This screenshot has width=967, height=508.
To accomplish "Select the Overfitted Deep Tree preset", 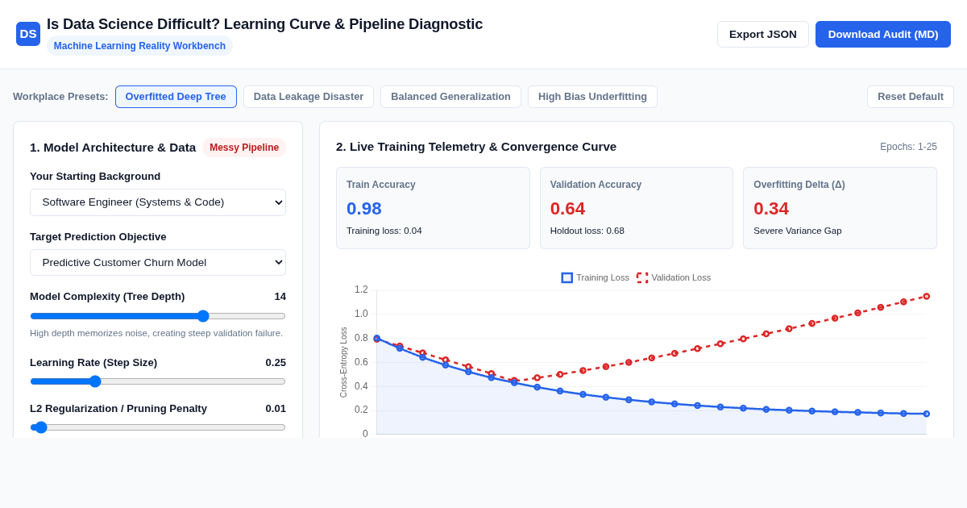I will coord(176,97).
